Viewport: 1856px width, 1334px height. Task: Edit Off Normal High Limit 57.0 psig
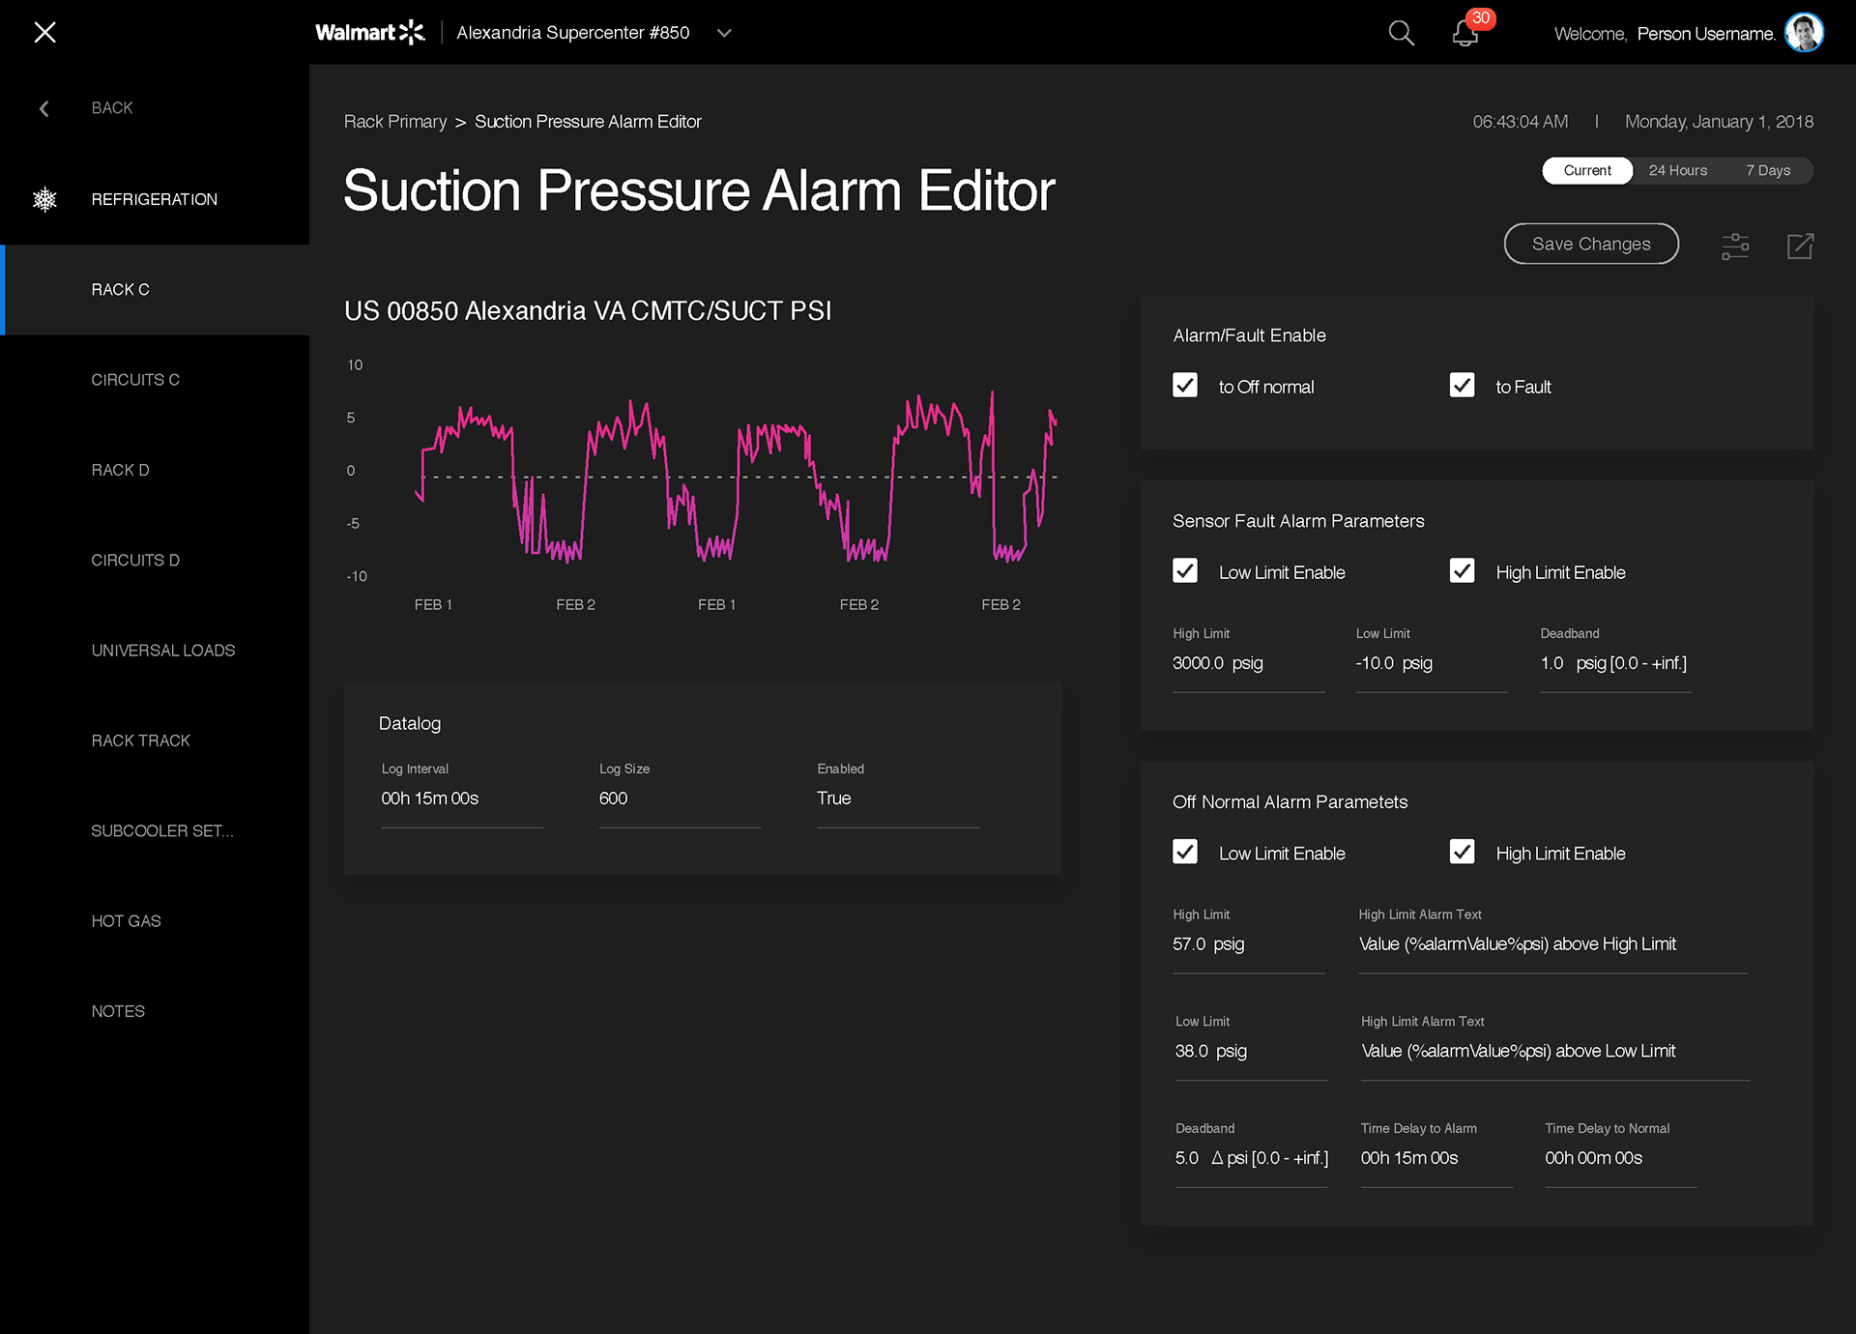point(1248,945)
